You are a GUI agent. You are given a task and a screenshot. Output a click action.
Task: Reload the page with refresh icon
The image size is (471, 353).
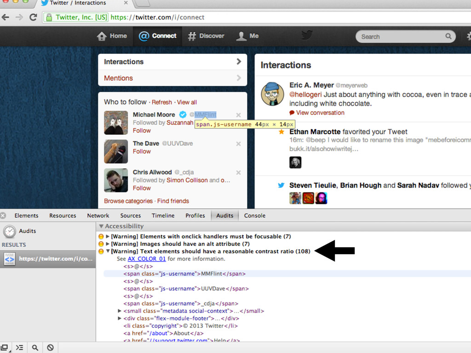(x=33, y=17)
